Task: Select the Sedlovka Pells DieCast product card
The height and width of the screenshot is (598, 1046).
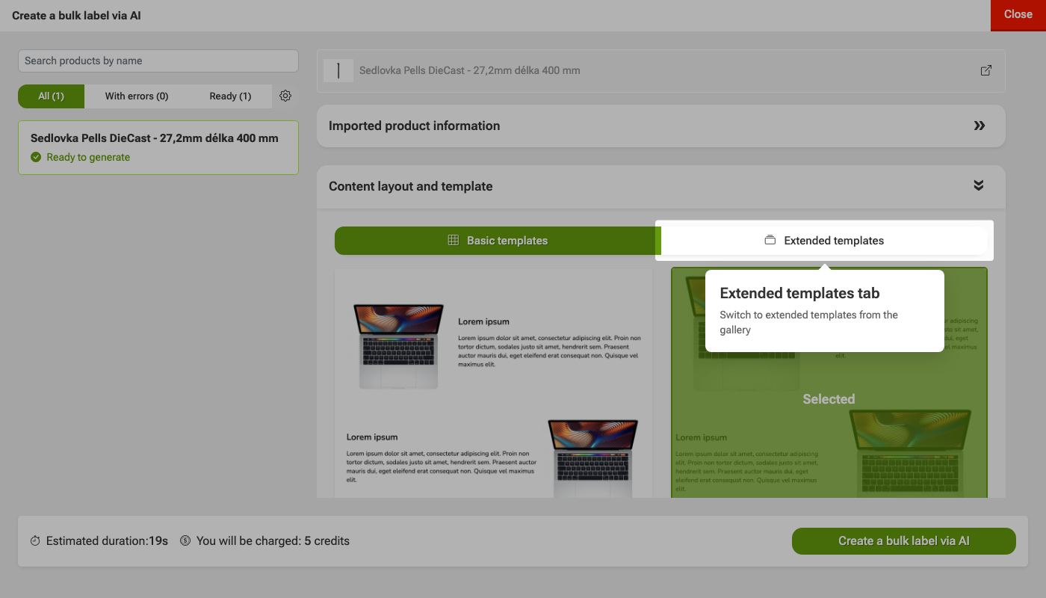Action: [x=158, y=147]
